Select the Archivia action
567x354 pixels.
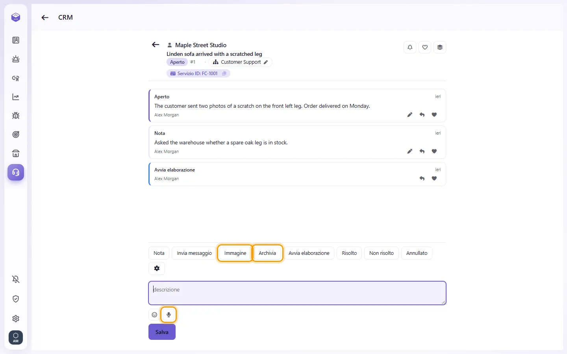point(267,253)
